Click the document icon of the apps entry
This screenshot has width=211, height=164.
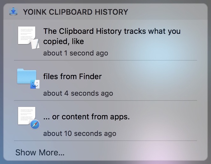click(x=27, y=116)
